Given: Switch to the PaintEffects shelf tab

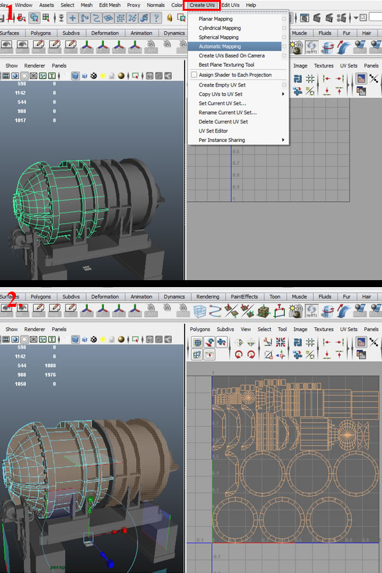Looking at the screenshot, I should 244,297.
